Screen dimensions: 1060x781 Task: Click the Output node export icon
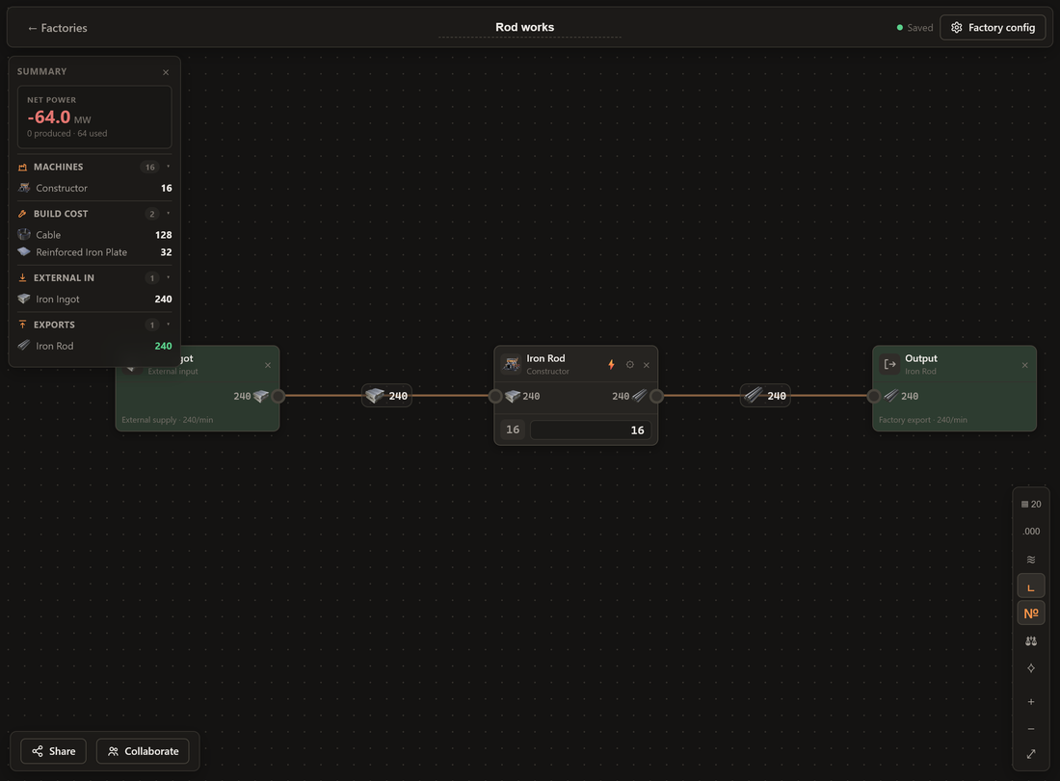tap(890, 364)
